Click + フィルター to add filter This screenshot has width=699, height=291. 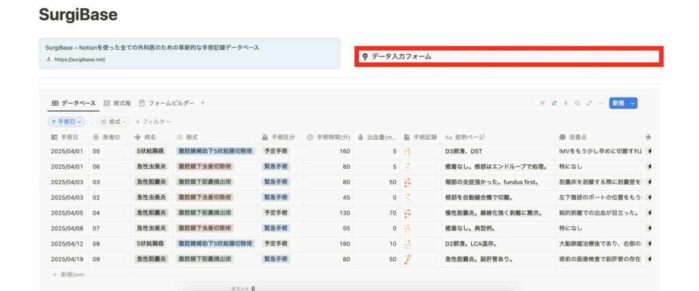click(x=153, y=121)
